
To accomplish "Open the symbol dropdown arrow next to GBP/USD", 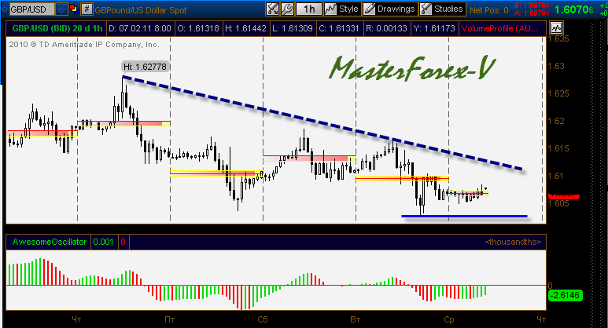I will point(61,9).
